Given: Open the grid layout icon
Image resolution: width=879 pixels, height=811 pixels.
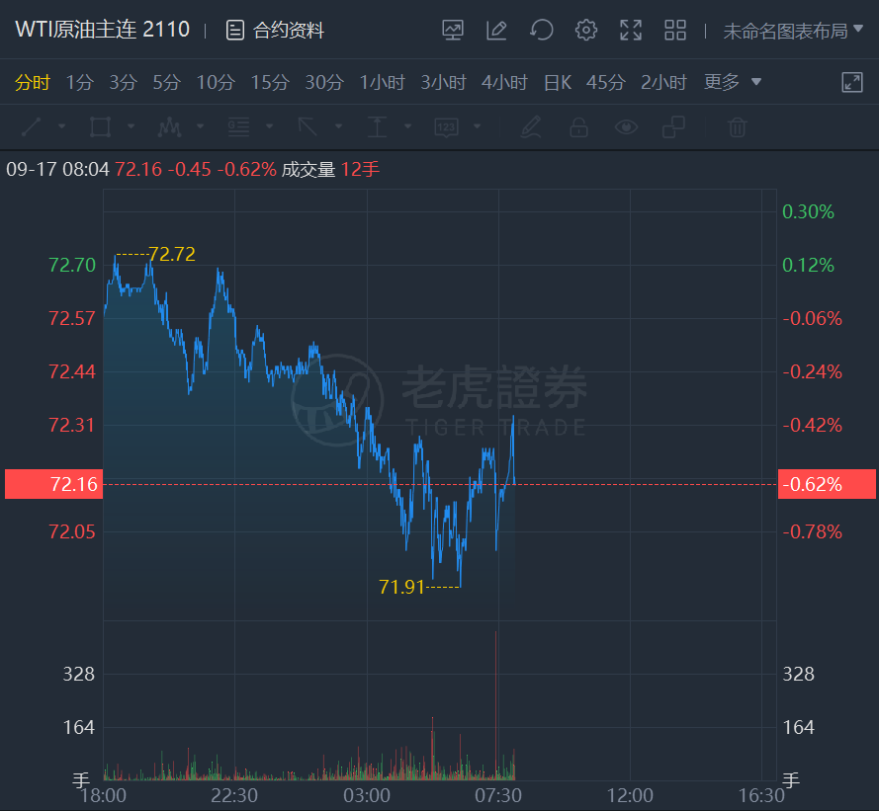Looking at the screenshot, I should point(675,31).
